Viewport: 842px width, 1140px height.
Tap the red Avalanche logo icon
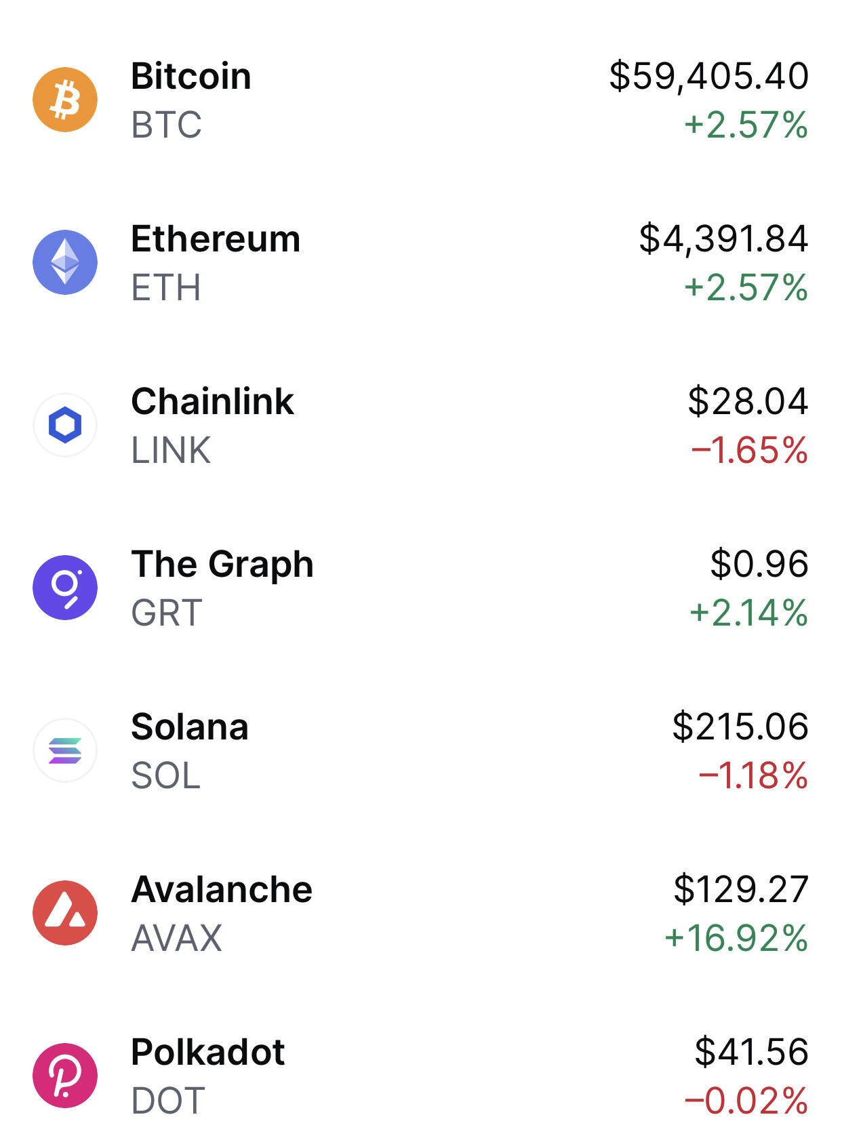point(65,913)
